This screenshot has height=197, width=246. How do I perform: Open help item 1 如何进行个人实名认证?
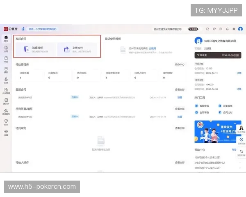[x=207, y=158]
